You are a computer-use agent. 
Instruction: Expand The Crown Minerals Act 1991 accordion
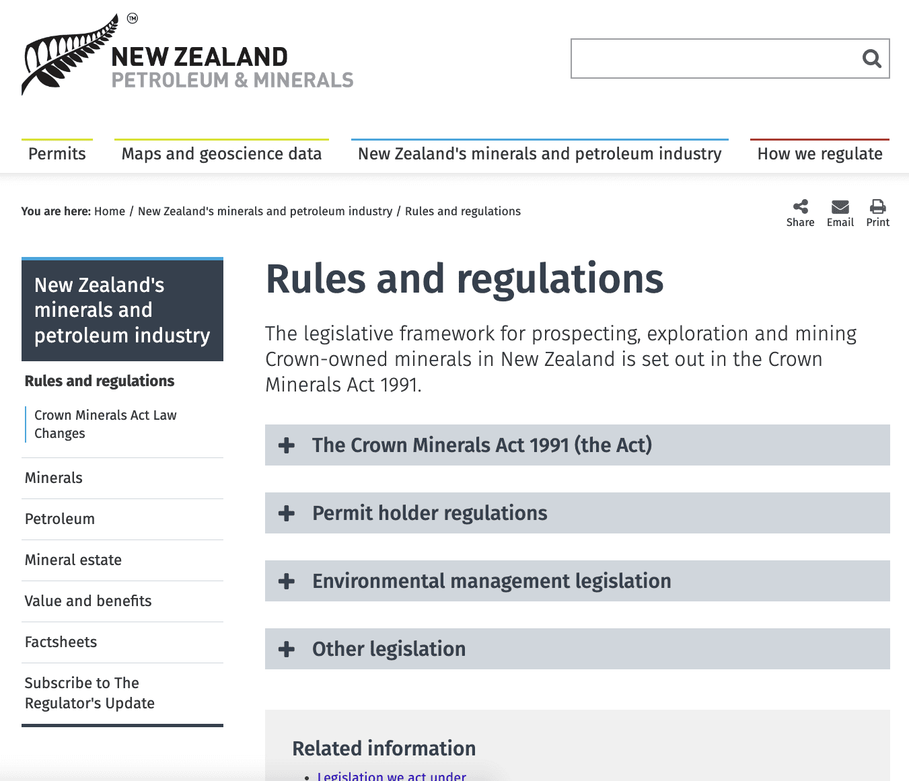pos(482,445)
